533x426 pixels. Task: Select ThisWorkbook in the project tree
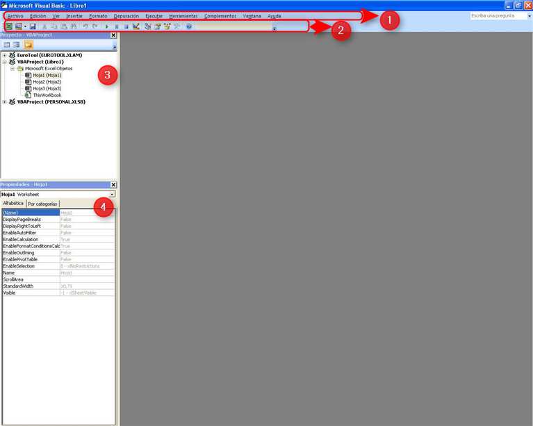click(47, 95)
